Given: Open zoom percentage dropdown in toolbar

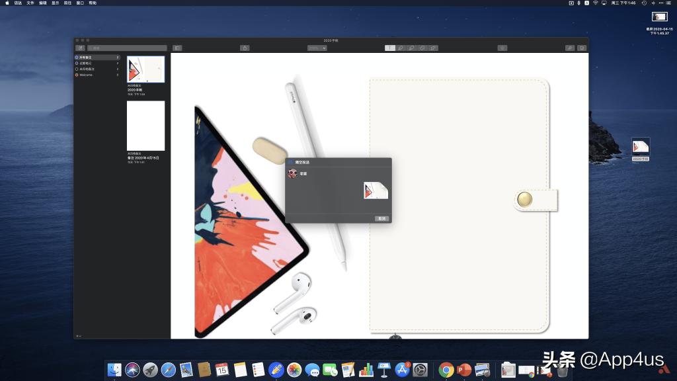Looking at the screenshot, I should tap(317, 48).
